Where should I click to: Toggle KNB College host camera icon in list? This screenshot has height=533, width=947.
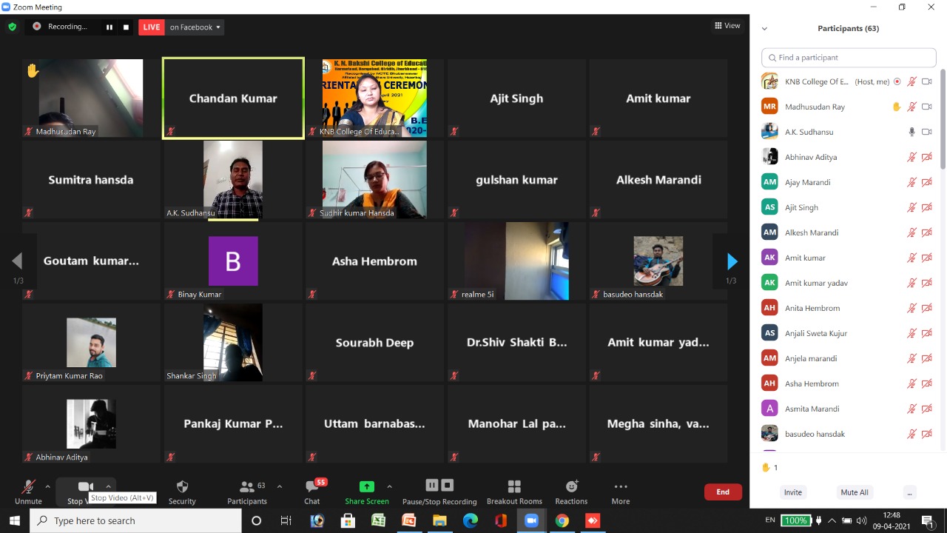point(926,81)
